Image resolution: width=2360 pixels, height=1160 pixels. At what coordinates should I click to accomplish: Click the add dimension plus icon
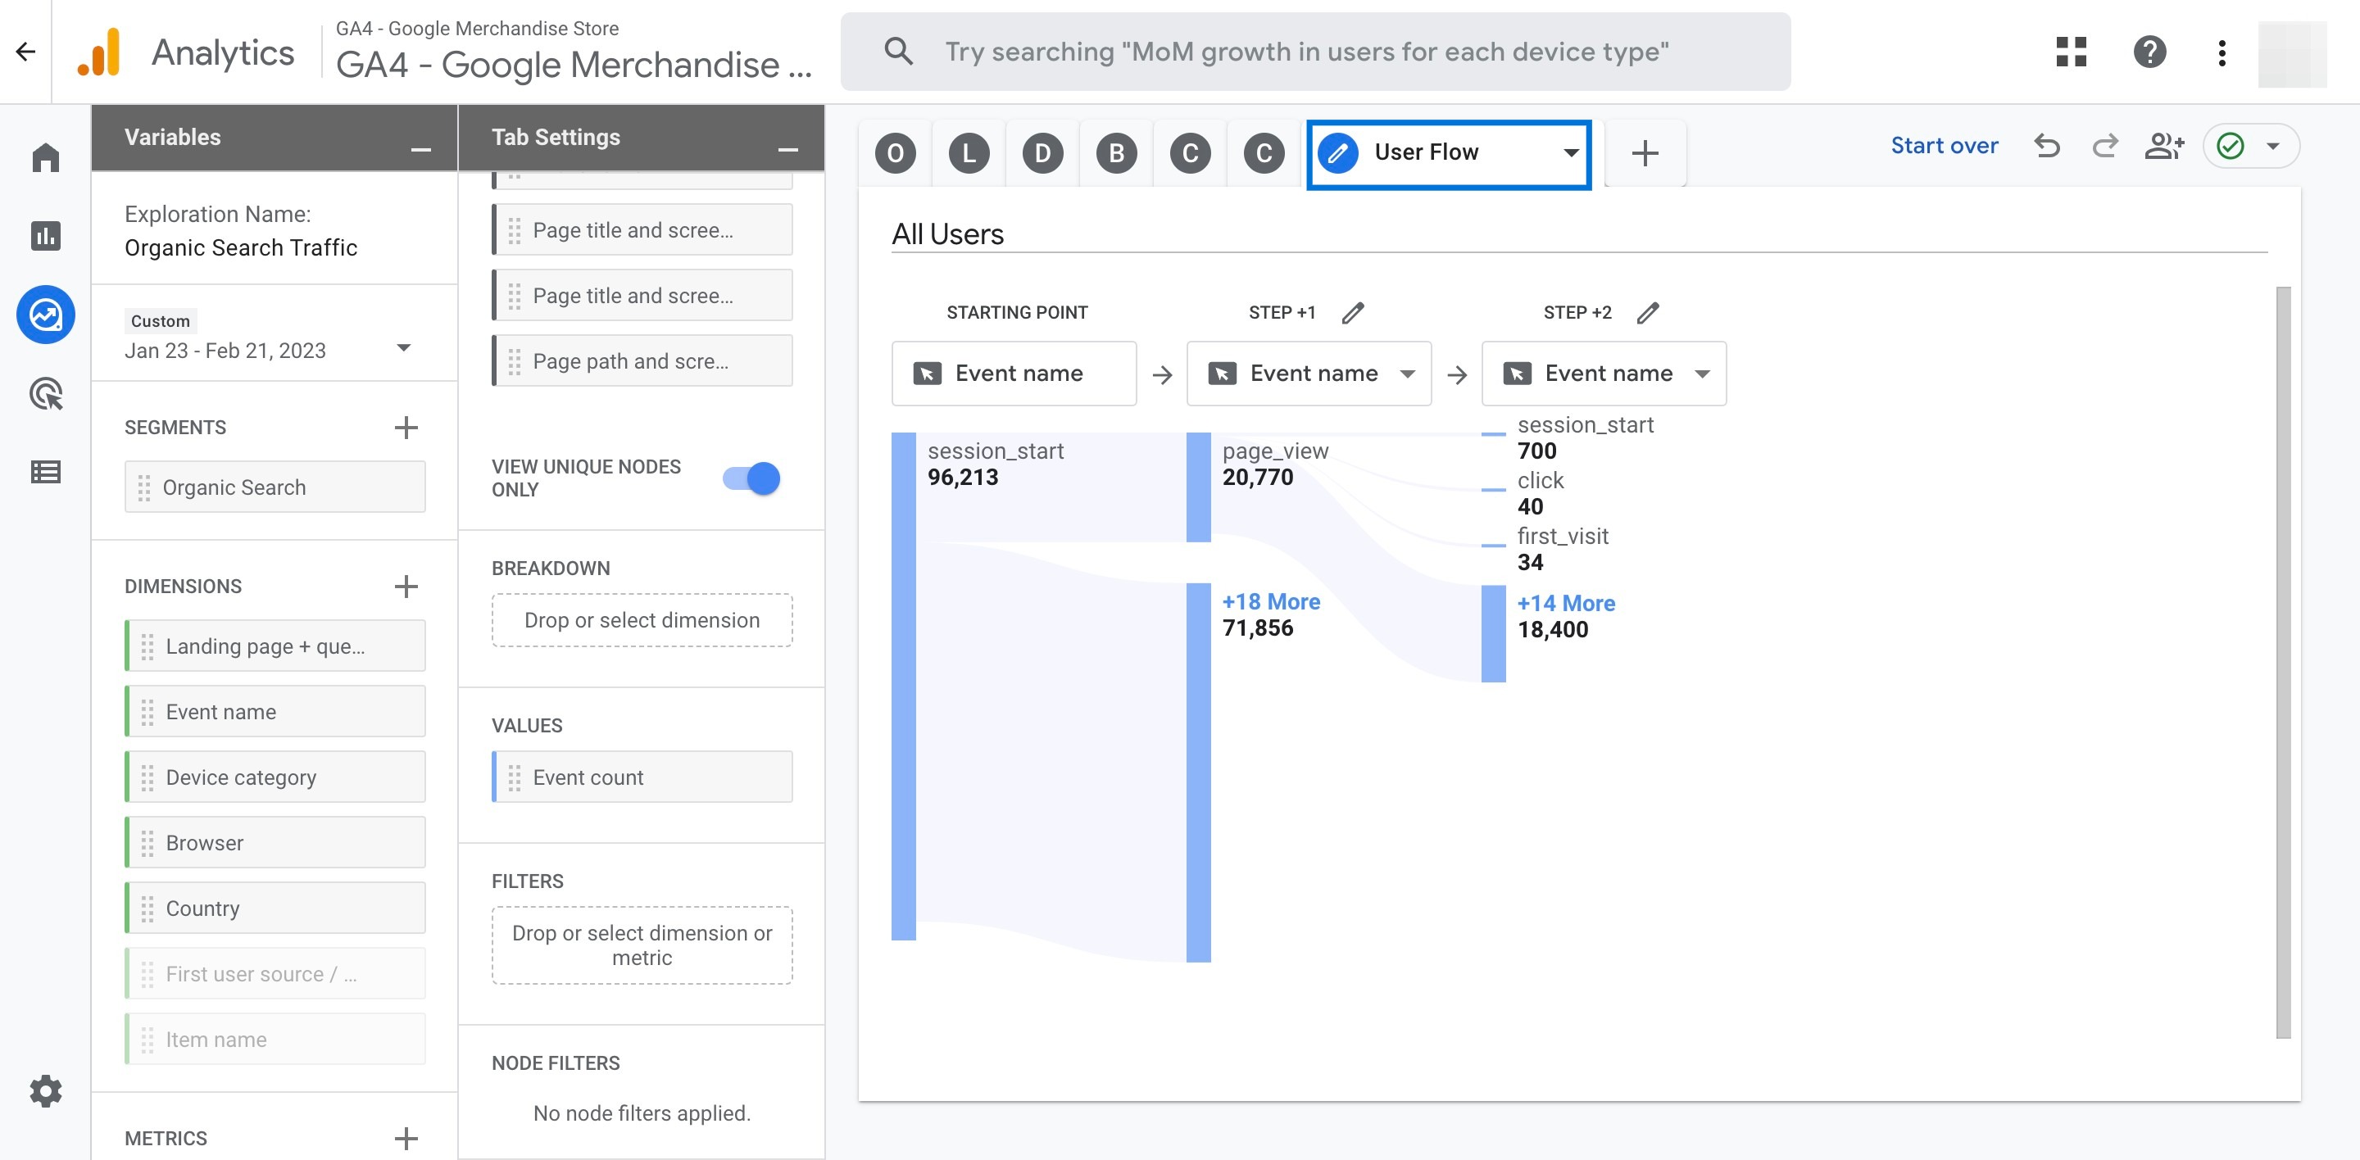(405, 584)
